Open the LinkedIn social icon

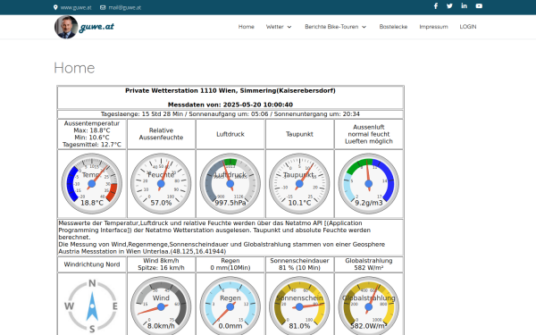tap(464, 6)
